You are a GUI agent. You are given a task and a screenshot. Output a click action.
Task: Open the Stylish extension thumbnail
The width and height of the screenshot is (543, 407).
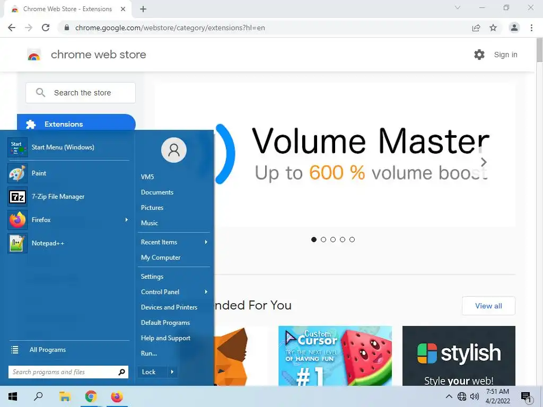click(459, 356)
